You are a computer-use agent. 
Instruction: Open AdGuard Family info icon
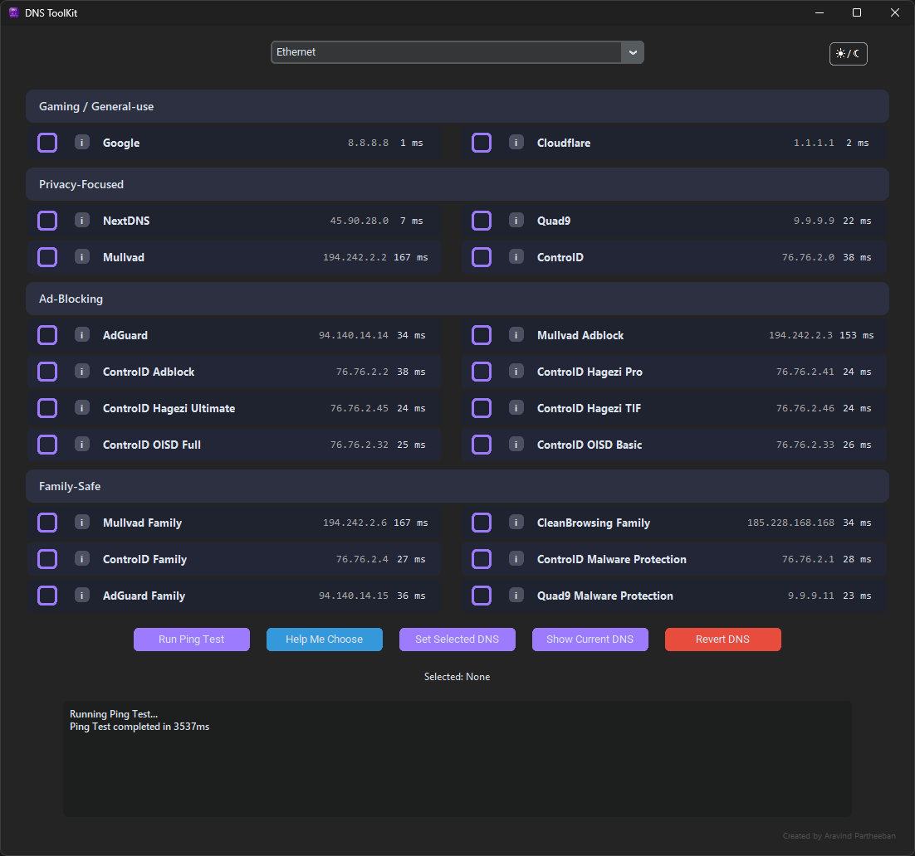pos(81,596)
